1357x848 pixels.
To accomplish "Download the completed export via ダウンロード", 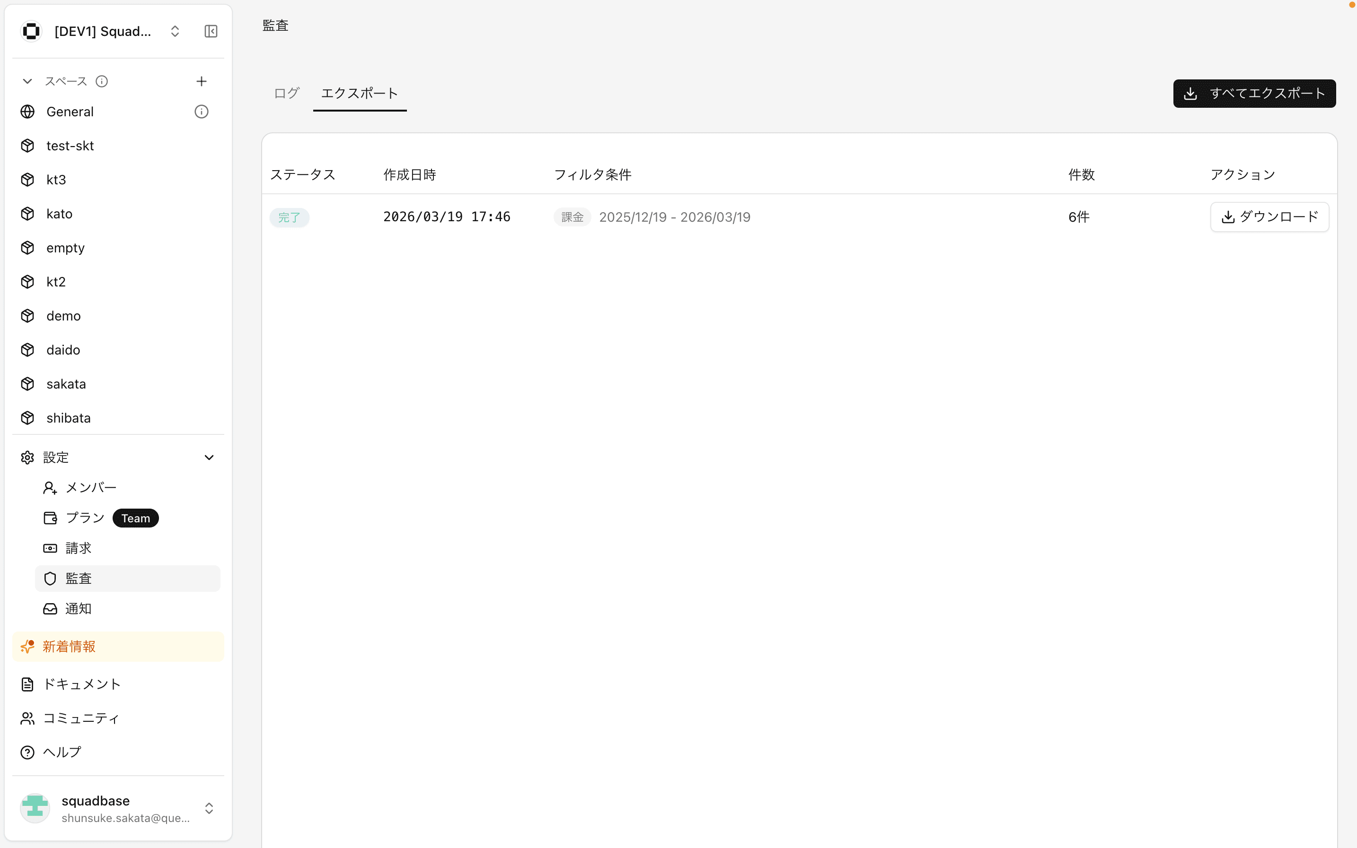I will tap(1269, 216).
